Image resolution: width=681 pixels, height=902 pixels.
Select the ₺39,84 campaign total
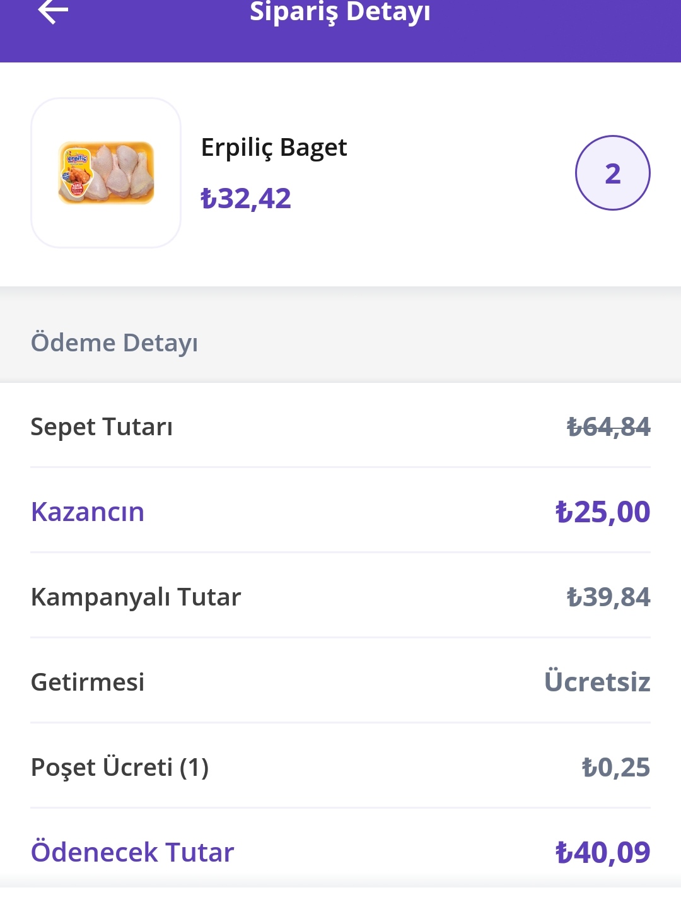coord(608,597)
